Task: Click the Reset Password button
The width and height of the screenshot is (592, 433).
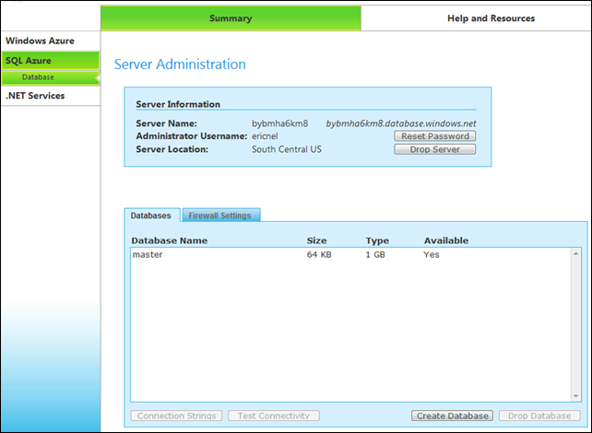Action: pos(435,136)
